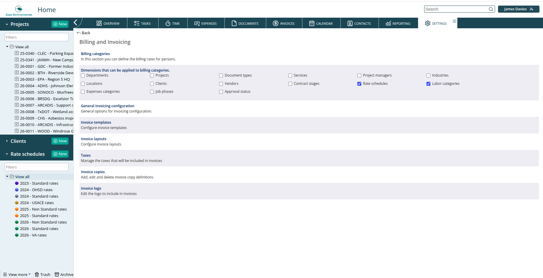
Task: Click the 25-0340 CLEC project document icon
Action: pyautogui.click(x=17, y=53)
